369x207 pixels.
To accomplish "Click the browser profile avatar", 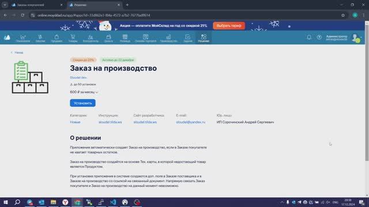I will pyautogui.click(x=355, y=16).
